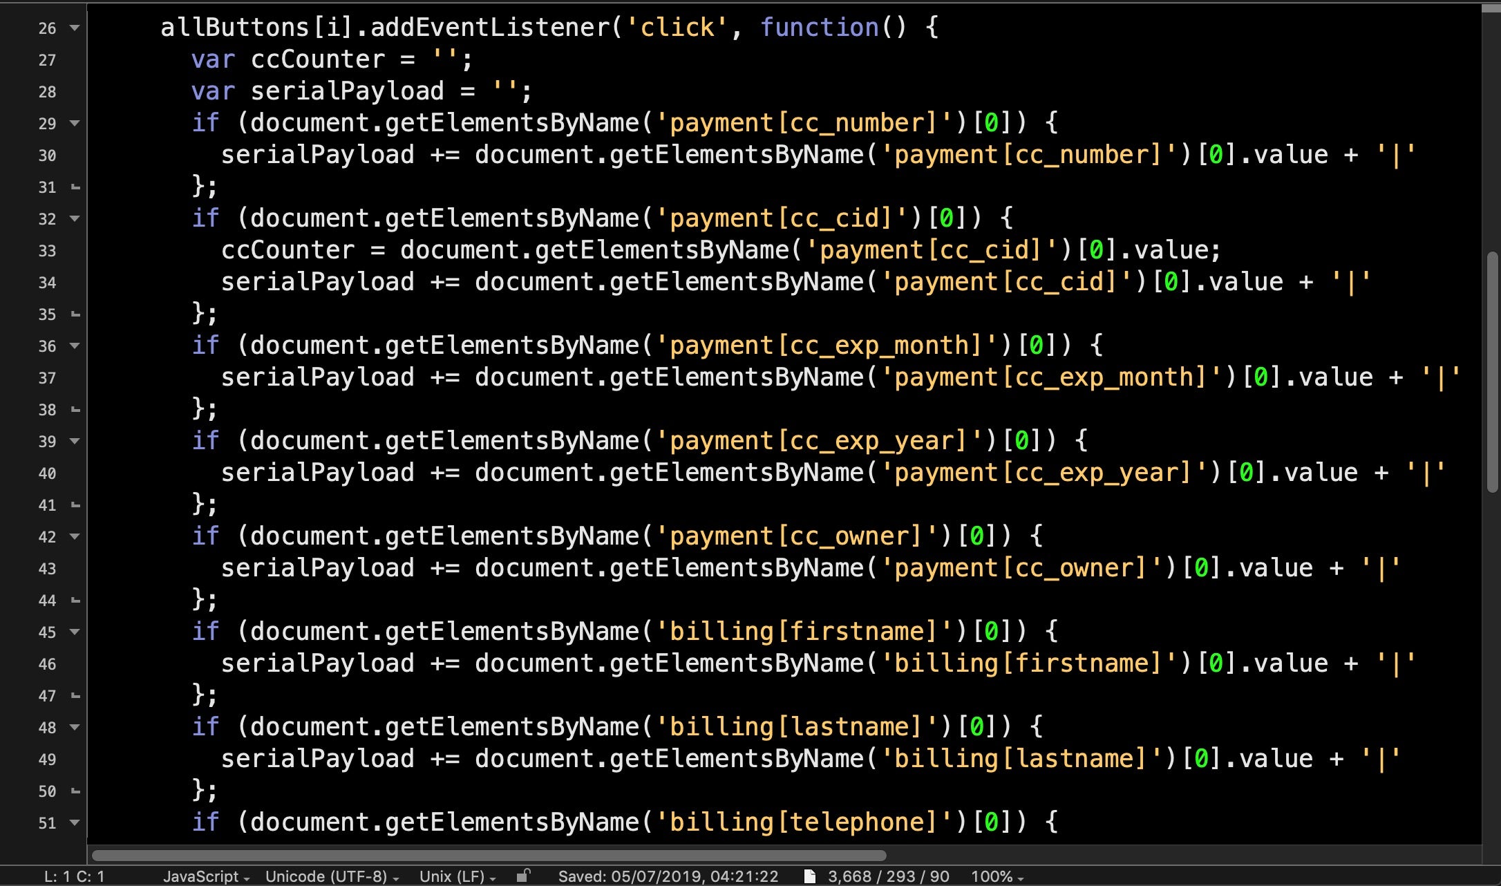Click fold triangle beside line 42
This screenshot has height=886, width=1501.
pyautogui.click(x=75, y=537)
